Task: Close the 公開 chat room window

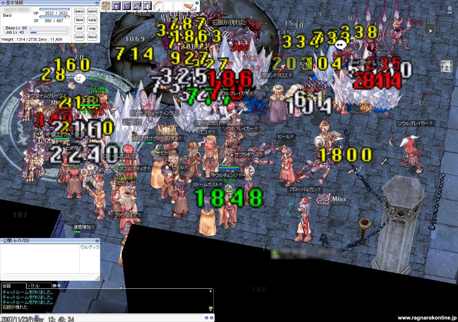Action: click(x=97, y=241)
